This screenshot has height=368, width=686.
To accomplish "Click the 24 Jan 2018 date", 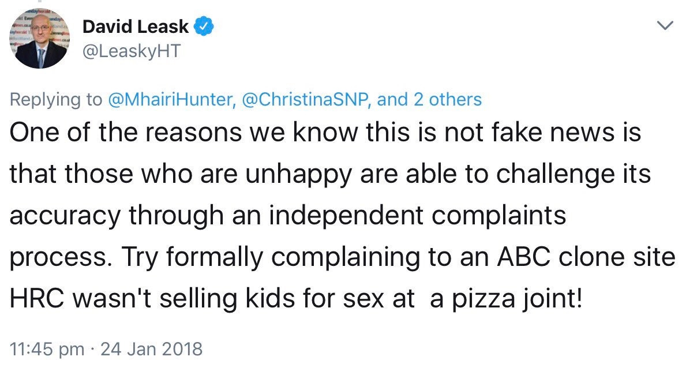I will (151, 349).
